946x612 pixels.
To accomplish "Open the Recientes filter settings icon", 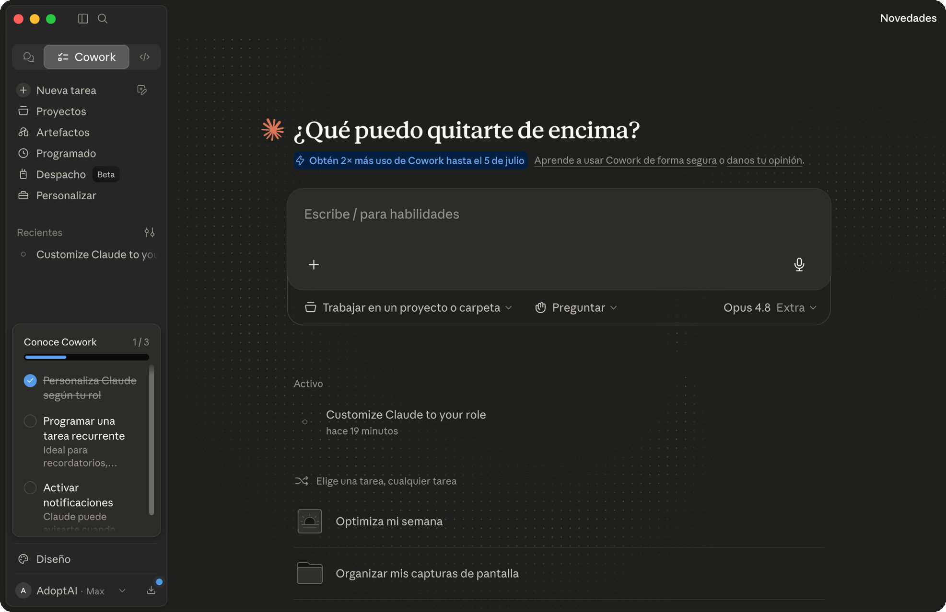I will click(x=150, y=232).
